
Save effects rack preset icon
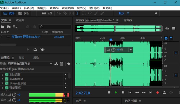pyautogui.click(x=56, y=64)
